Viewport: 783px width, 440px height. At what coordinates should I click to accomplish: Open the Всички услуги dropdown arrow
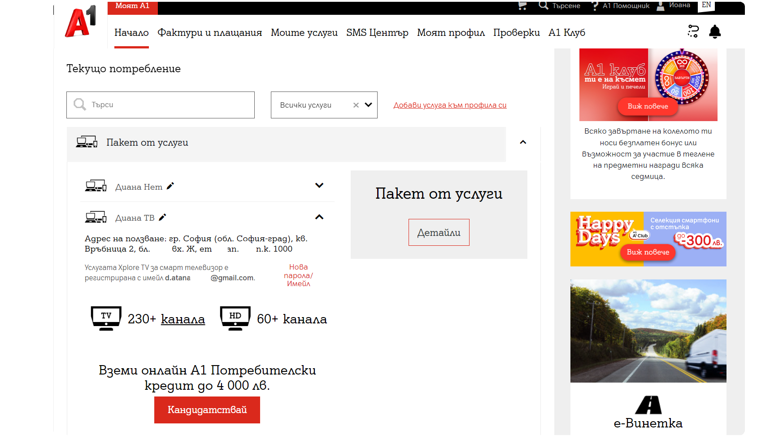coord(369,105)
